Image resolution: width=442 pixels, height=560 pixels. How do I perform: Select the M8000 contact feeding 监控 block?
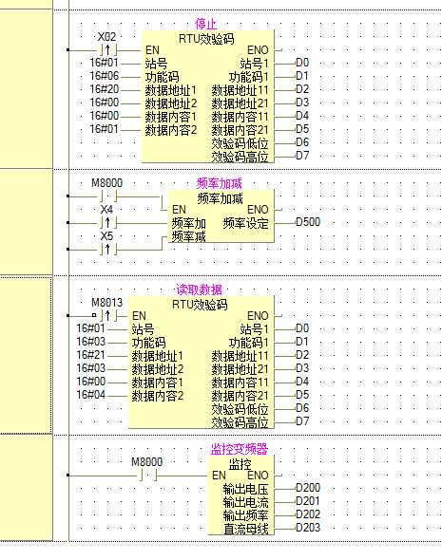pyautogui.click(x=148, y=475)
